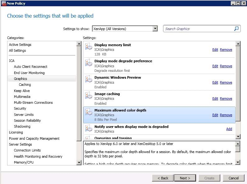Click the Dynamic Windows Preview setting icon

tap(89, 79)
